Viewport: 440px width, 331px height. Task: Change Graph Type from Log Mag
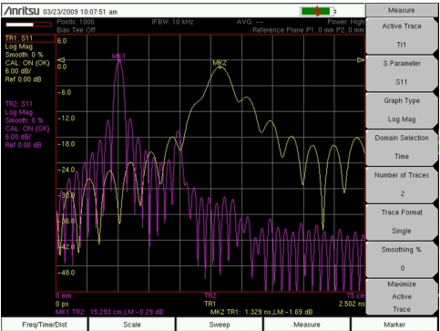point(402,110)
